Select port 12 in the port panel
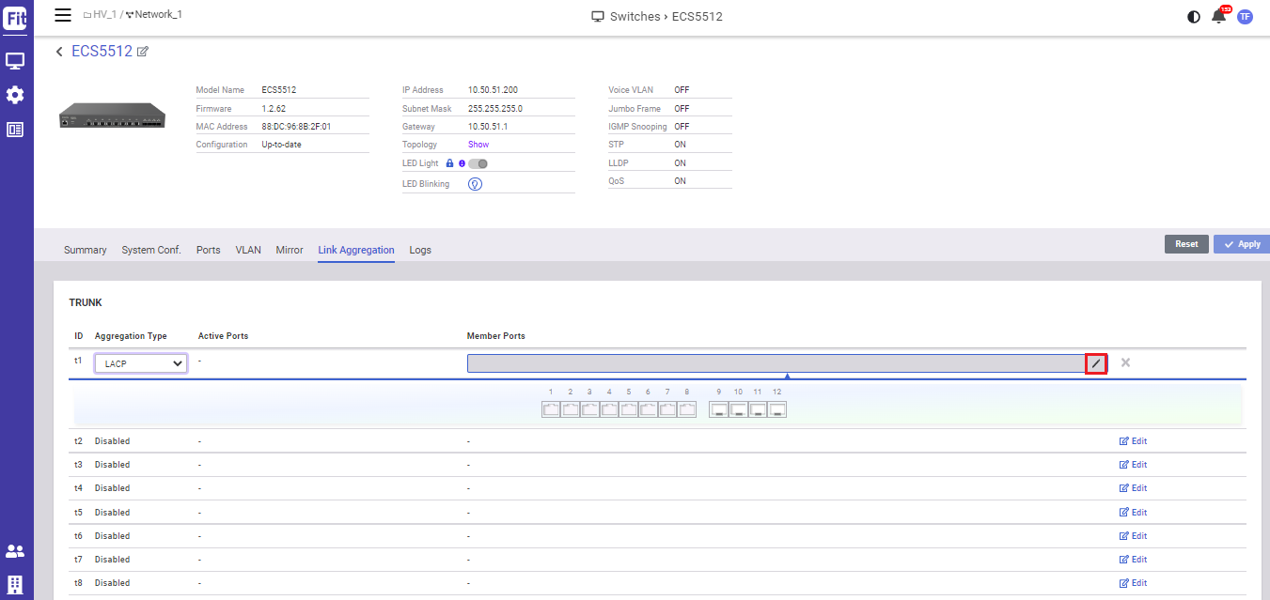This screenshot has width=1270, height=600. [x=776, y=409]
